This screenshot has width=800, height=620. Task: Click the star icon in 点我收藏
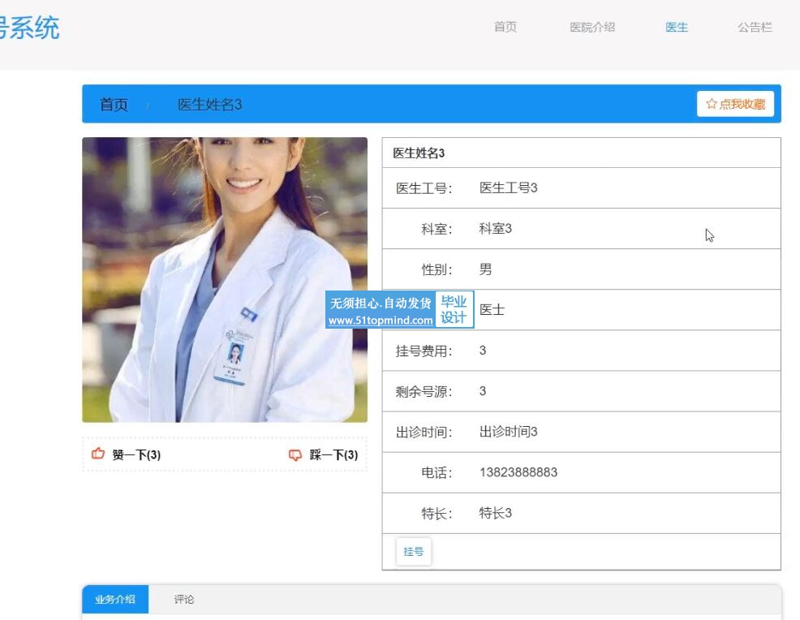712,104
